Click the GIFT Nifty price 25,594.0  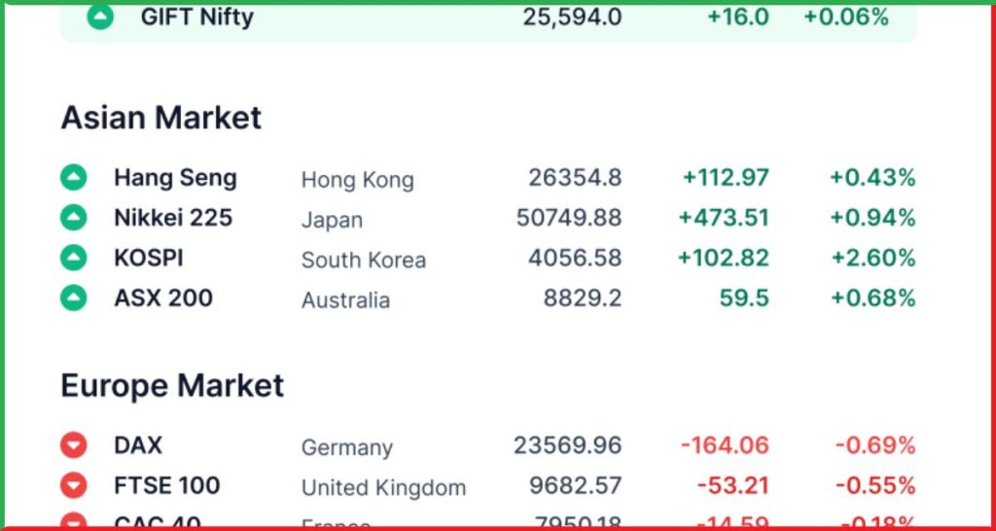click(x=572, y=18)
